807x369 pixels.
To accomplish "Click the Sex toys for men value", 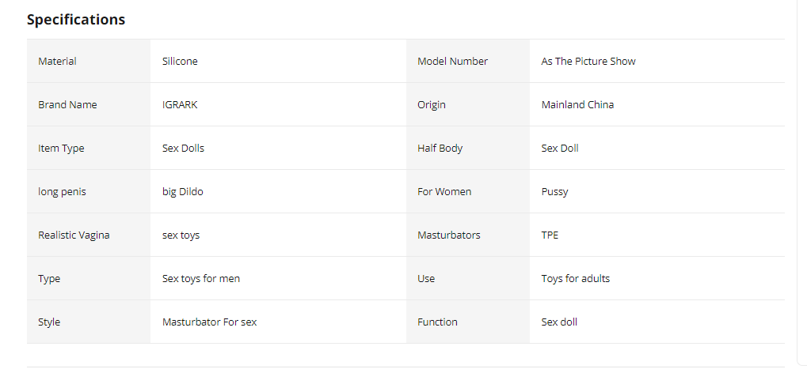I will click(201, 279).
